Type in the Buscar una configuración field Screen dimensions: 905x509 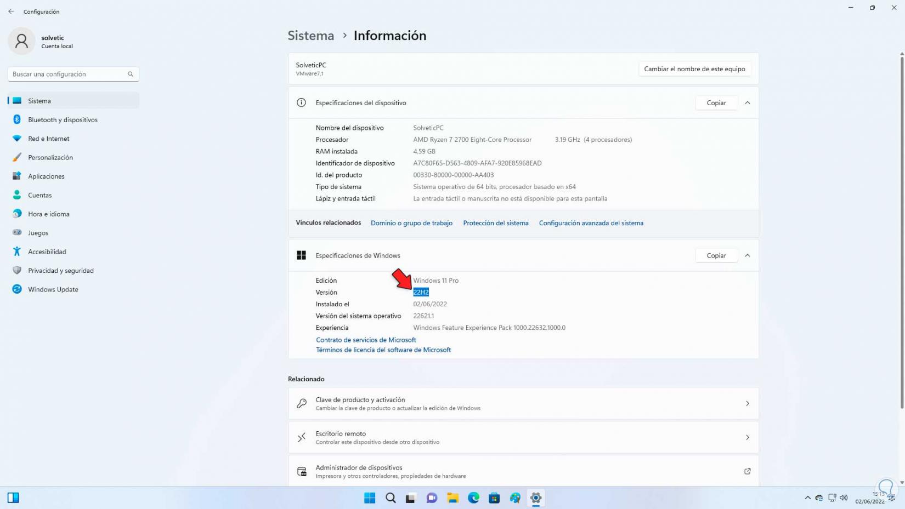click(x=73, y=74)
